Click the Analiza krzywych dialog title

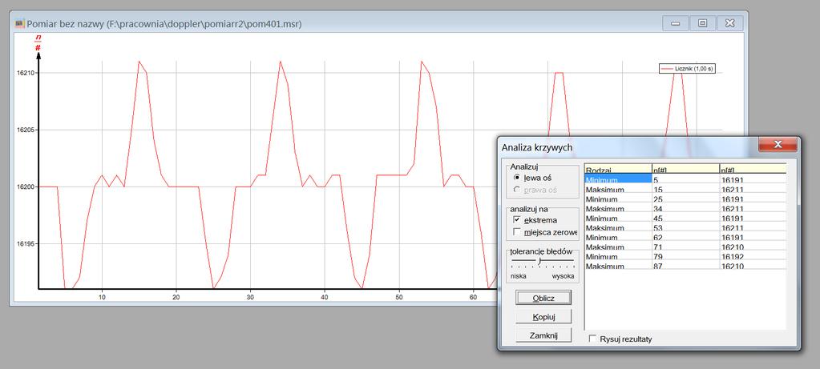coord(536,148)
